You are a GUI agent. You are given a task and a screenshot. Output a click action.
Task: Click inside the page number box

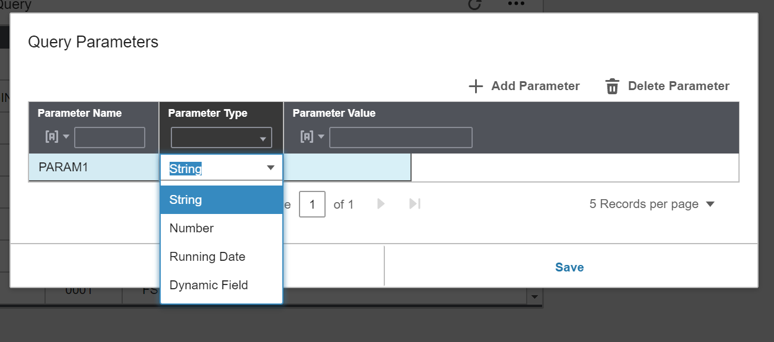coord(312,204)
